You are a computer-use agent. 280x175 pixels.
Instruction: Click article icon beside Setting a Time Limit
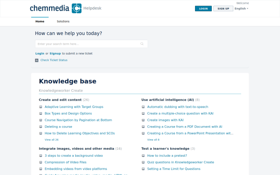click(143, 169)
